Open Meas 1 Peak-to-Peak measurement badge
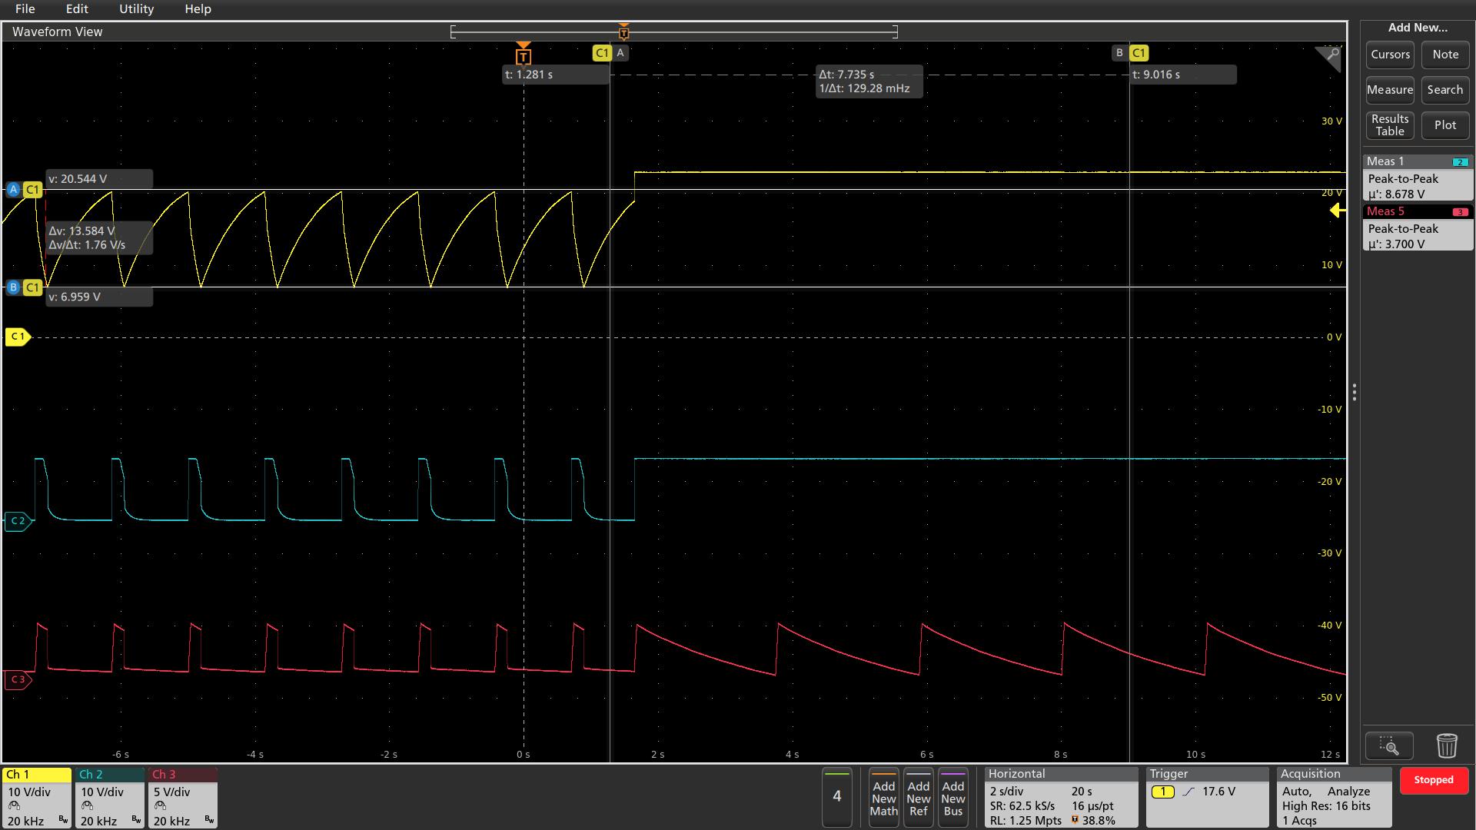The height and width of the screenshot is (830, 1476). (x=1418, y=178)
